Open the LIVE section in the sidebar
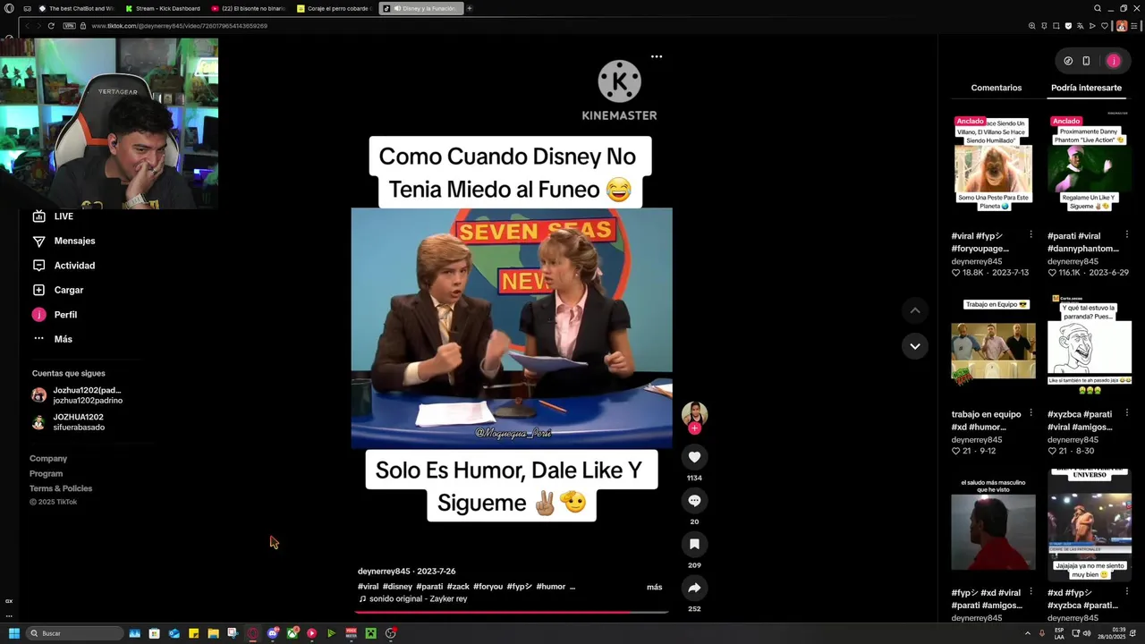This screenshot has height=644, width=1145. point(54,216)
